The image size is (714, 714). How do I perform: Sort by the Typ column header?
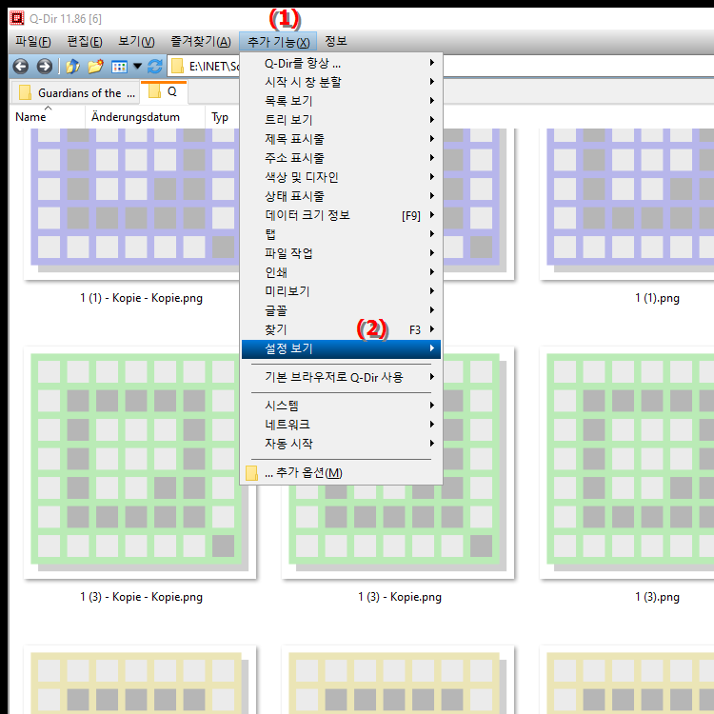coord(220,117)
